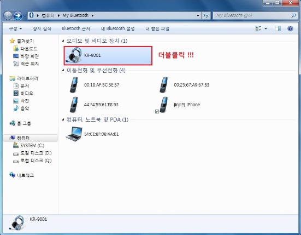Open 바탕 화면 in sidebar
This screenshot has height=235, width=301.
tap(26, 56)
